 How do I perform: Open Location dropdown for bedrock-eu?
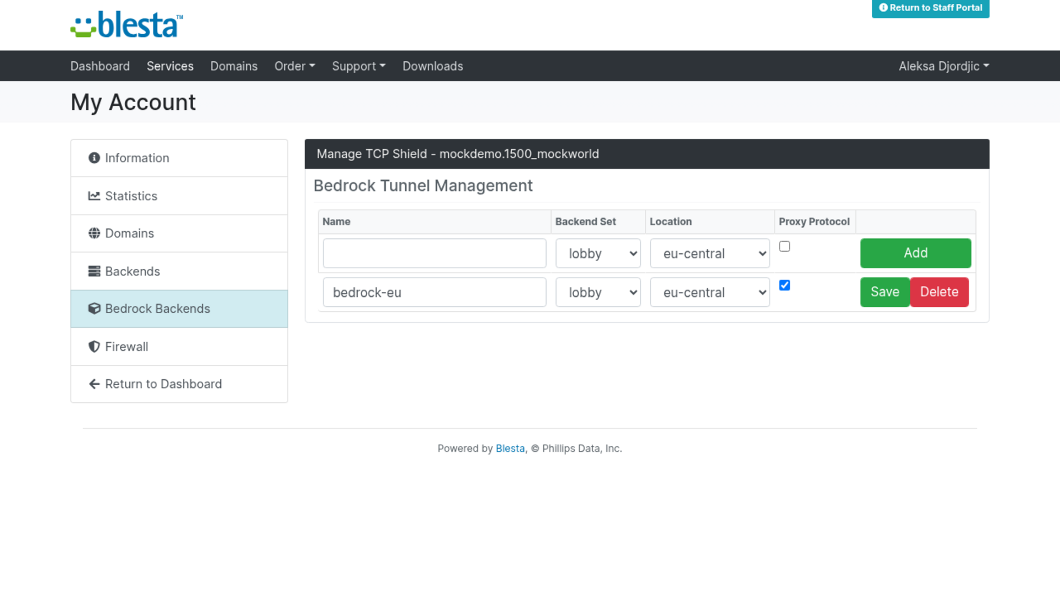pyautogui.click(x=710, y=292)
